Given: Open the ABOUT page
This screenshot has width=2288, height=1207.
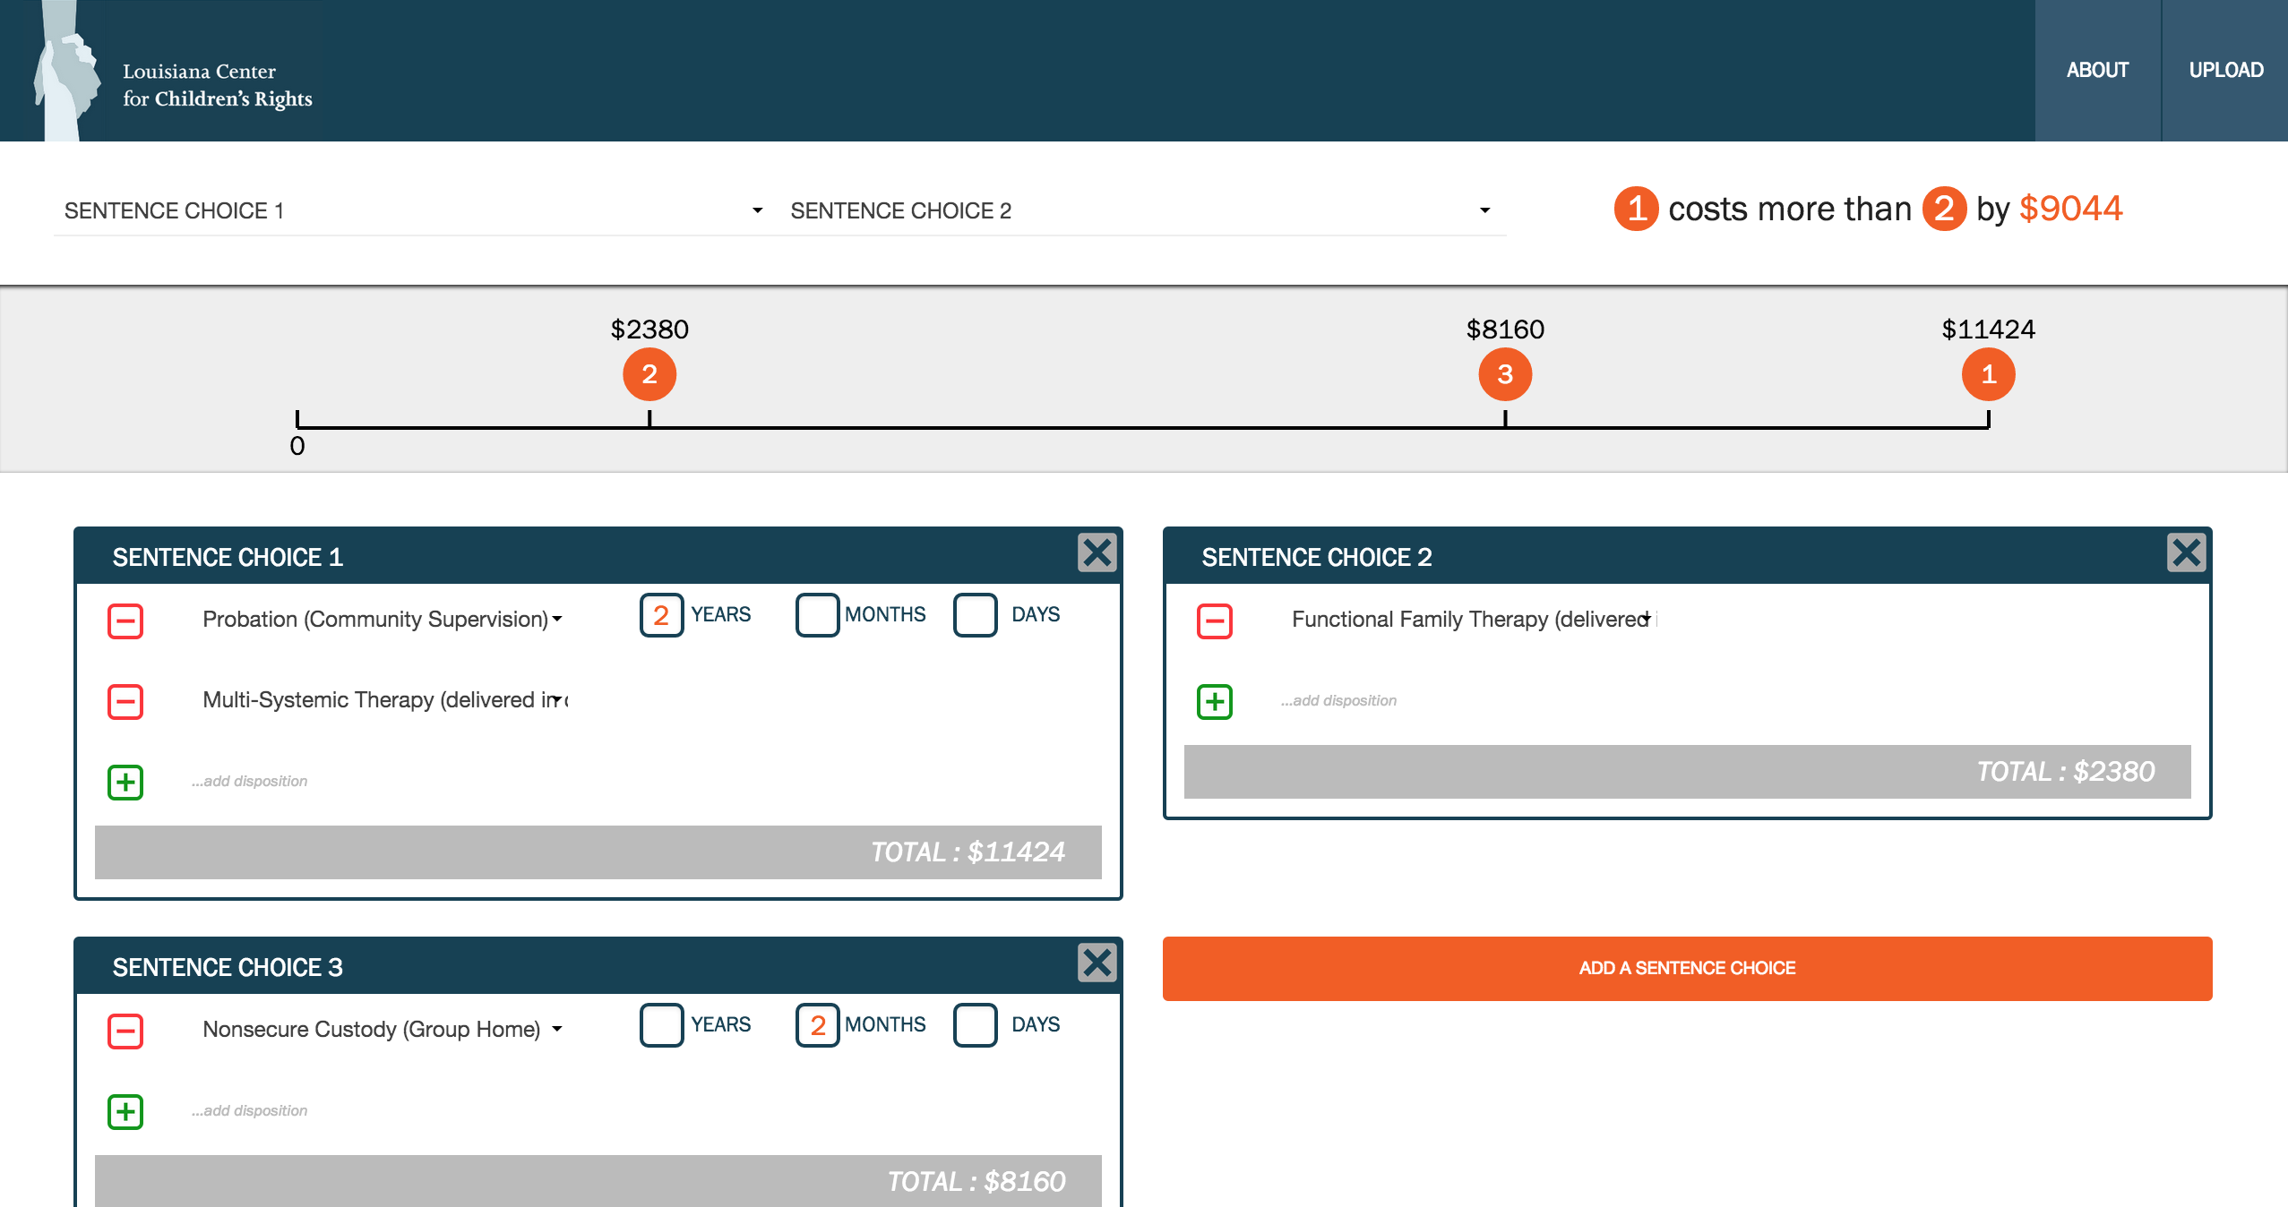Looking at the screenshot, I should (x=2097, y=70).
